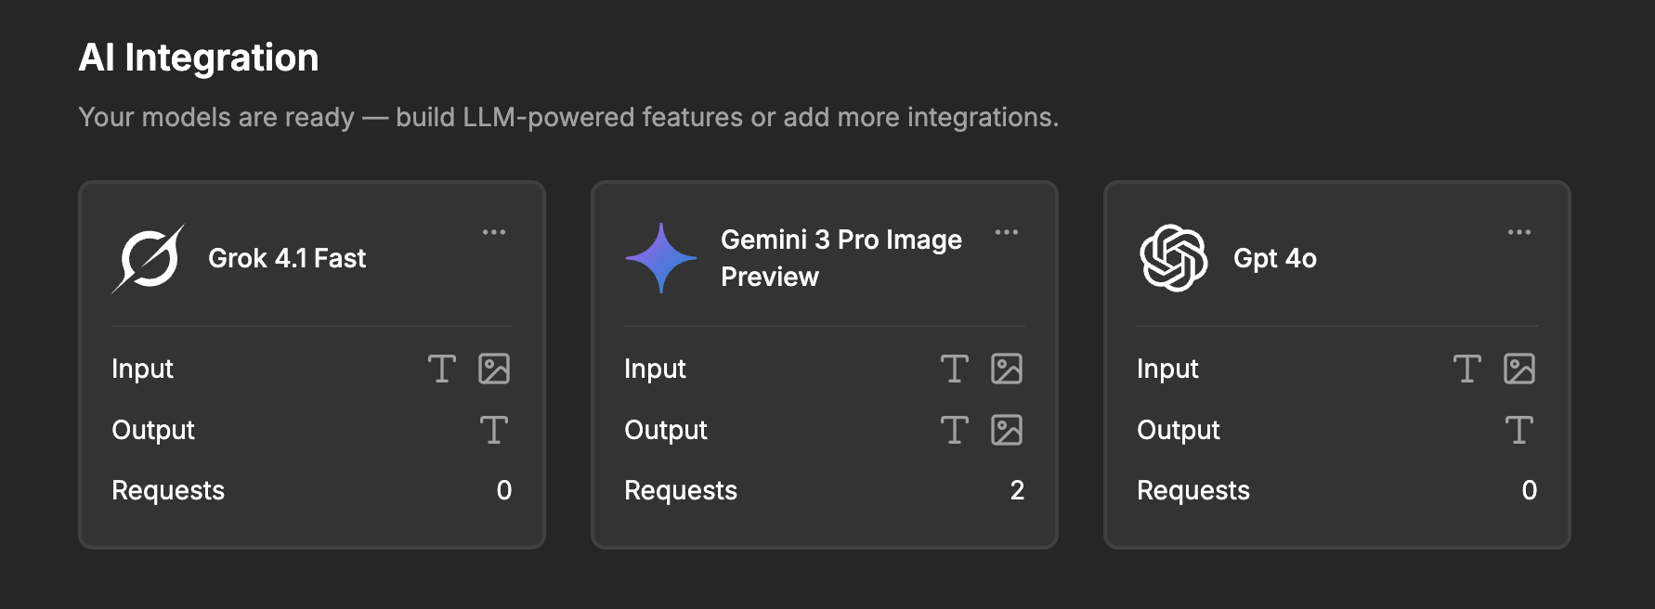Click the Gemini sparkle logo icon
This screenshot has width=1655, height=609.
[x=660, y=258]
